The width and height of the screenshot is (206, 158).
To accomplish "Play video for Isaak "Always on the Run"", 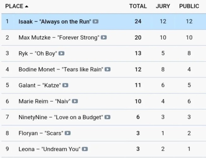I will [x=96, y=21].
